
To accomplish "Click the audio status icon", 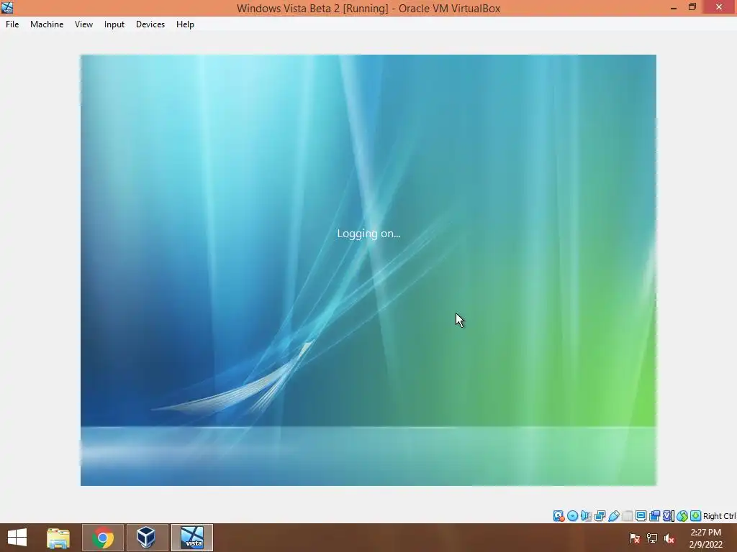I will point(586,516).
